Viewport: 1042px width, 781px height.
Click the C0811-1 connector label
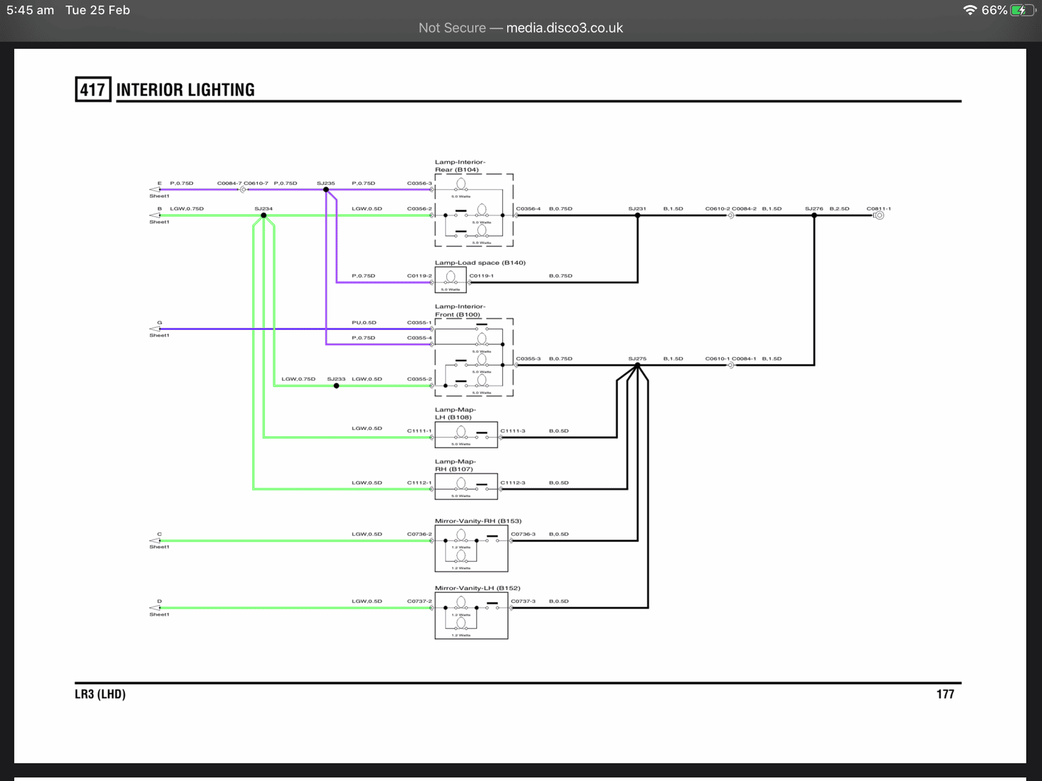pos(879,209)
